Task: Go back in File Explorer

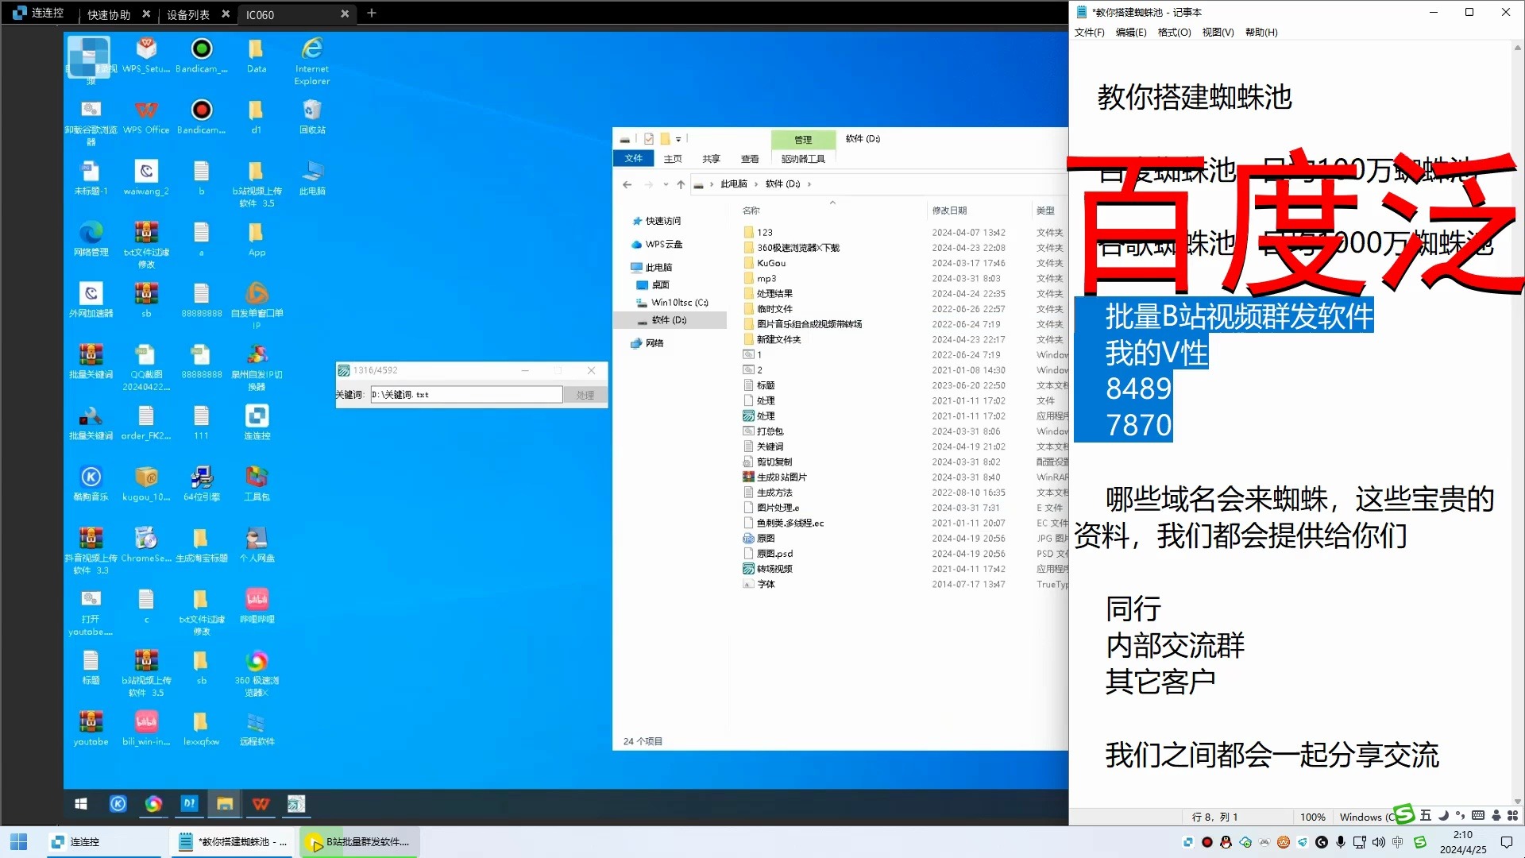Action: click(x=627, y=184)
